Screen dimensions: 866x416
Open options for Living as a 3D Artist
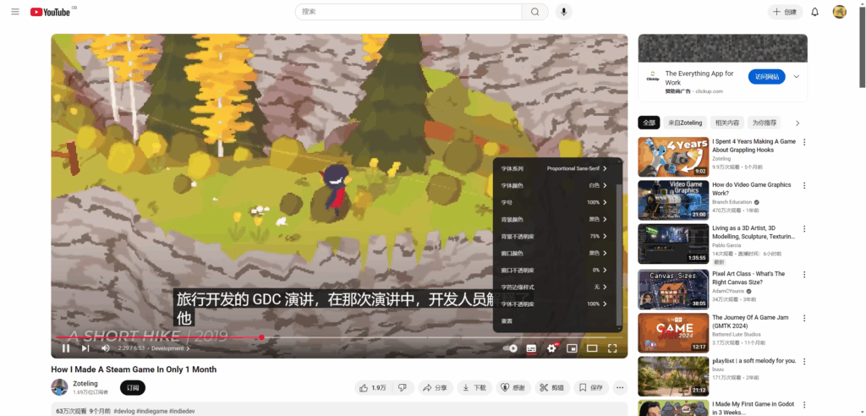pyautogui.click(x=804, y=229)
